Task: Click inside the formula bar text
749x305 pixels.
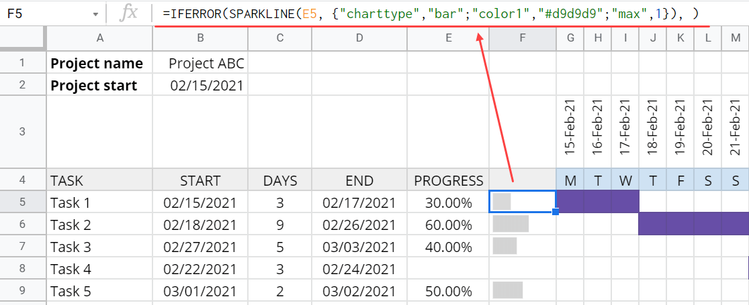Action: tap(431, 14)
